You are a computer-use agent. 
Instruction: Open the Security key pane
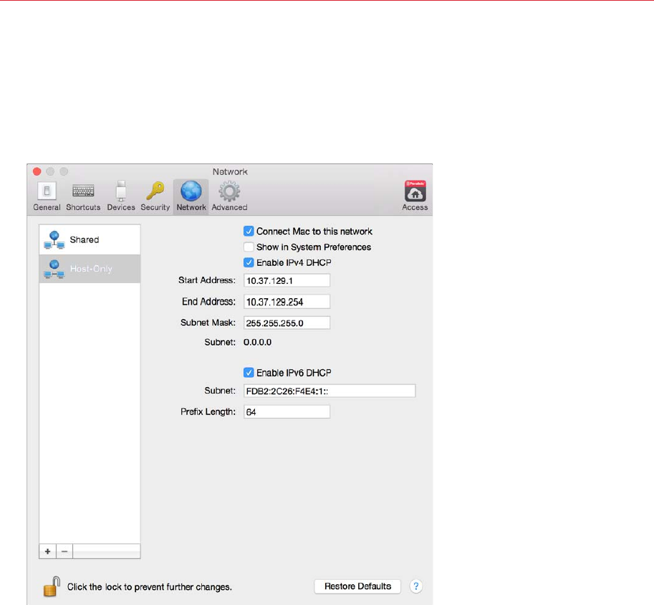[x=155, y=196]
